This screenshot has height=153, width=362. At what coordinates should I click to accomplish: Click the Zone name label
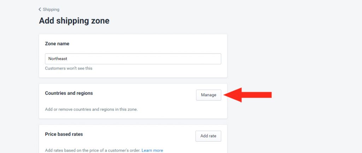[57, 43]
